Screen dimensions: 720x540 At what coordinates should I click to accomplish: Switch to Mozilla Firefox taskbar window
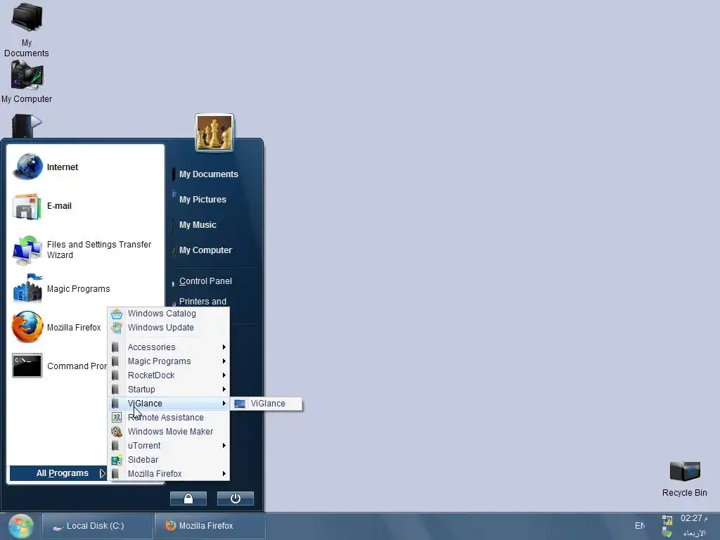point(210,526)
